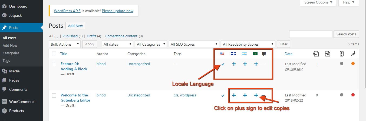Open Comments in the sidebar

(21, 89)
